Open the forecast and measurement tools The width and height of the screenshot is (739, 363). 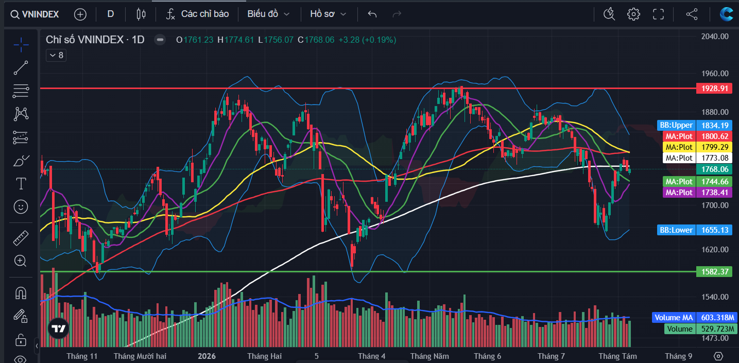pos(21,137)
